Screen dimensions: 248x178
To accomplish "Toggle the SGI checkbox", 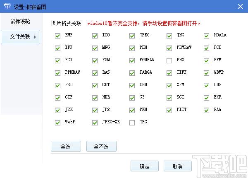I will tap(169, 98).
